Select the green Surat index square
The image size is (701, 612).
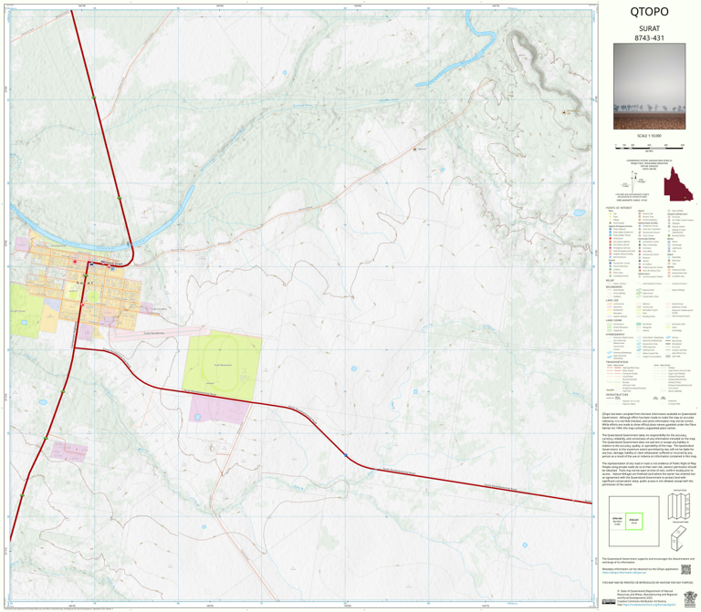633,522
